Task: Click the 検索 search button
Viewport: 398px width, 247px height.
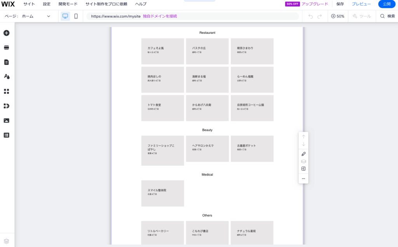Action: point(387,16)
